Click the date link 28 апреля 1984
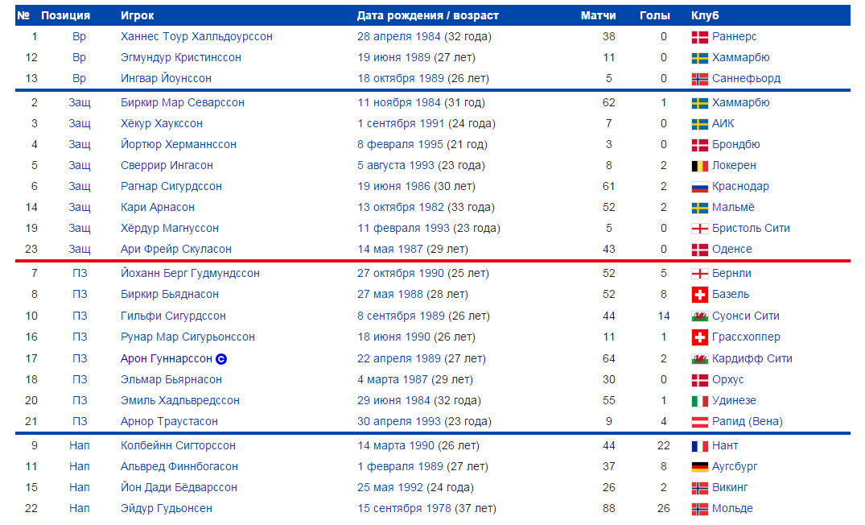 click(x=398, y=36)
